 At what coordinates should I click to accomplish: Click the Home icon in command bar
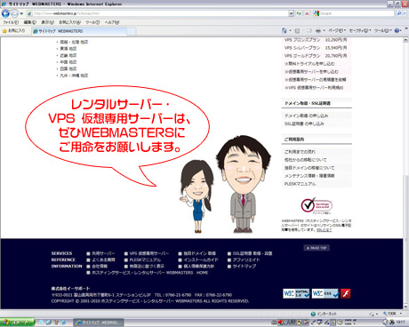(x=285, y=30)
